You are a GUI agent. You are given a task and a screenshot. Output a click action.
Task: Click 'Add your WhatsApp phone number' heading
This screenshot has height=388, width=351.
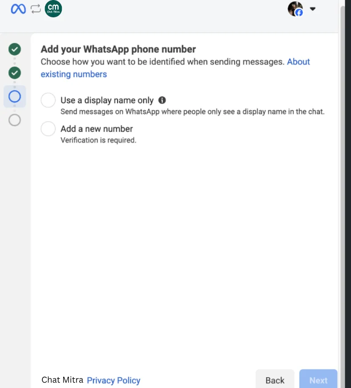point(118,49)
